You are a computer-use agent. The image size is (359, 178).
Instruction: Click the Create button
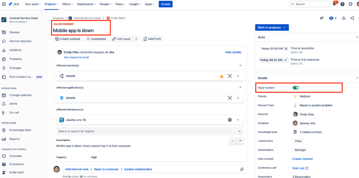pyautogui.click(x=165, y=4)
